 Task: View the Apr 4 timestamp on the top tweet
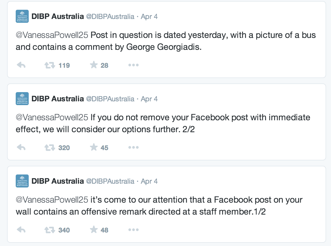[x=149, y=16]
